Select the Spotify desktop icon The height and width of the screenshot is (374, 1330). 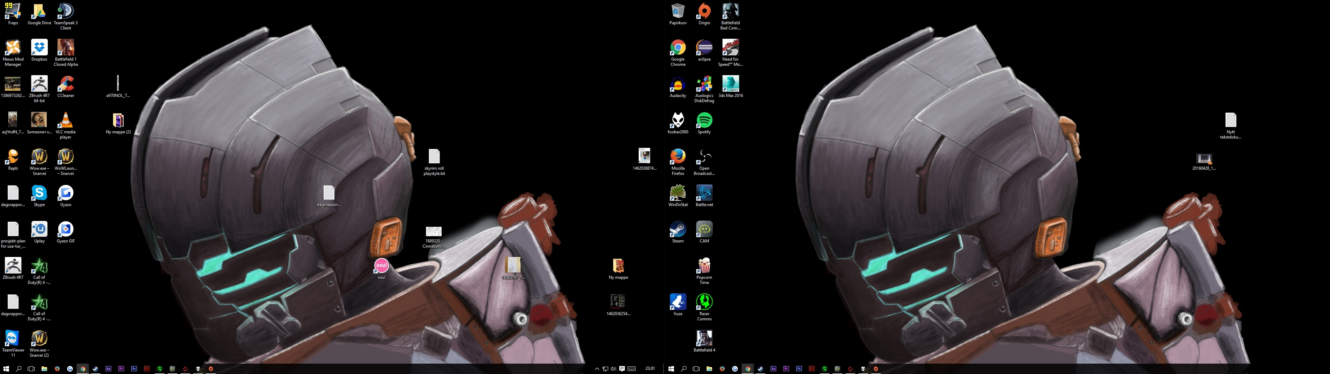(x=704, y=123)
